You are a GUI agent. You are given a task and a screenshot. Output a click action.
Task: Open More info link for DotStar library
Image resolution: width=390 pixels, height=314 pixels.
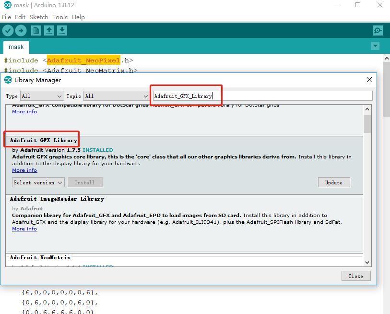point(24,112)
